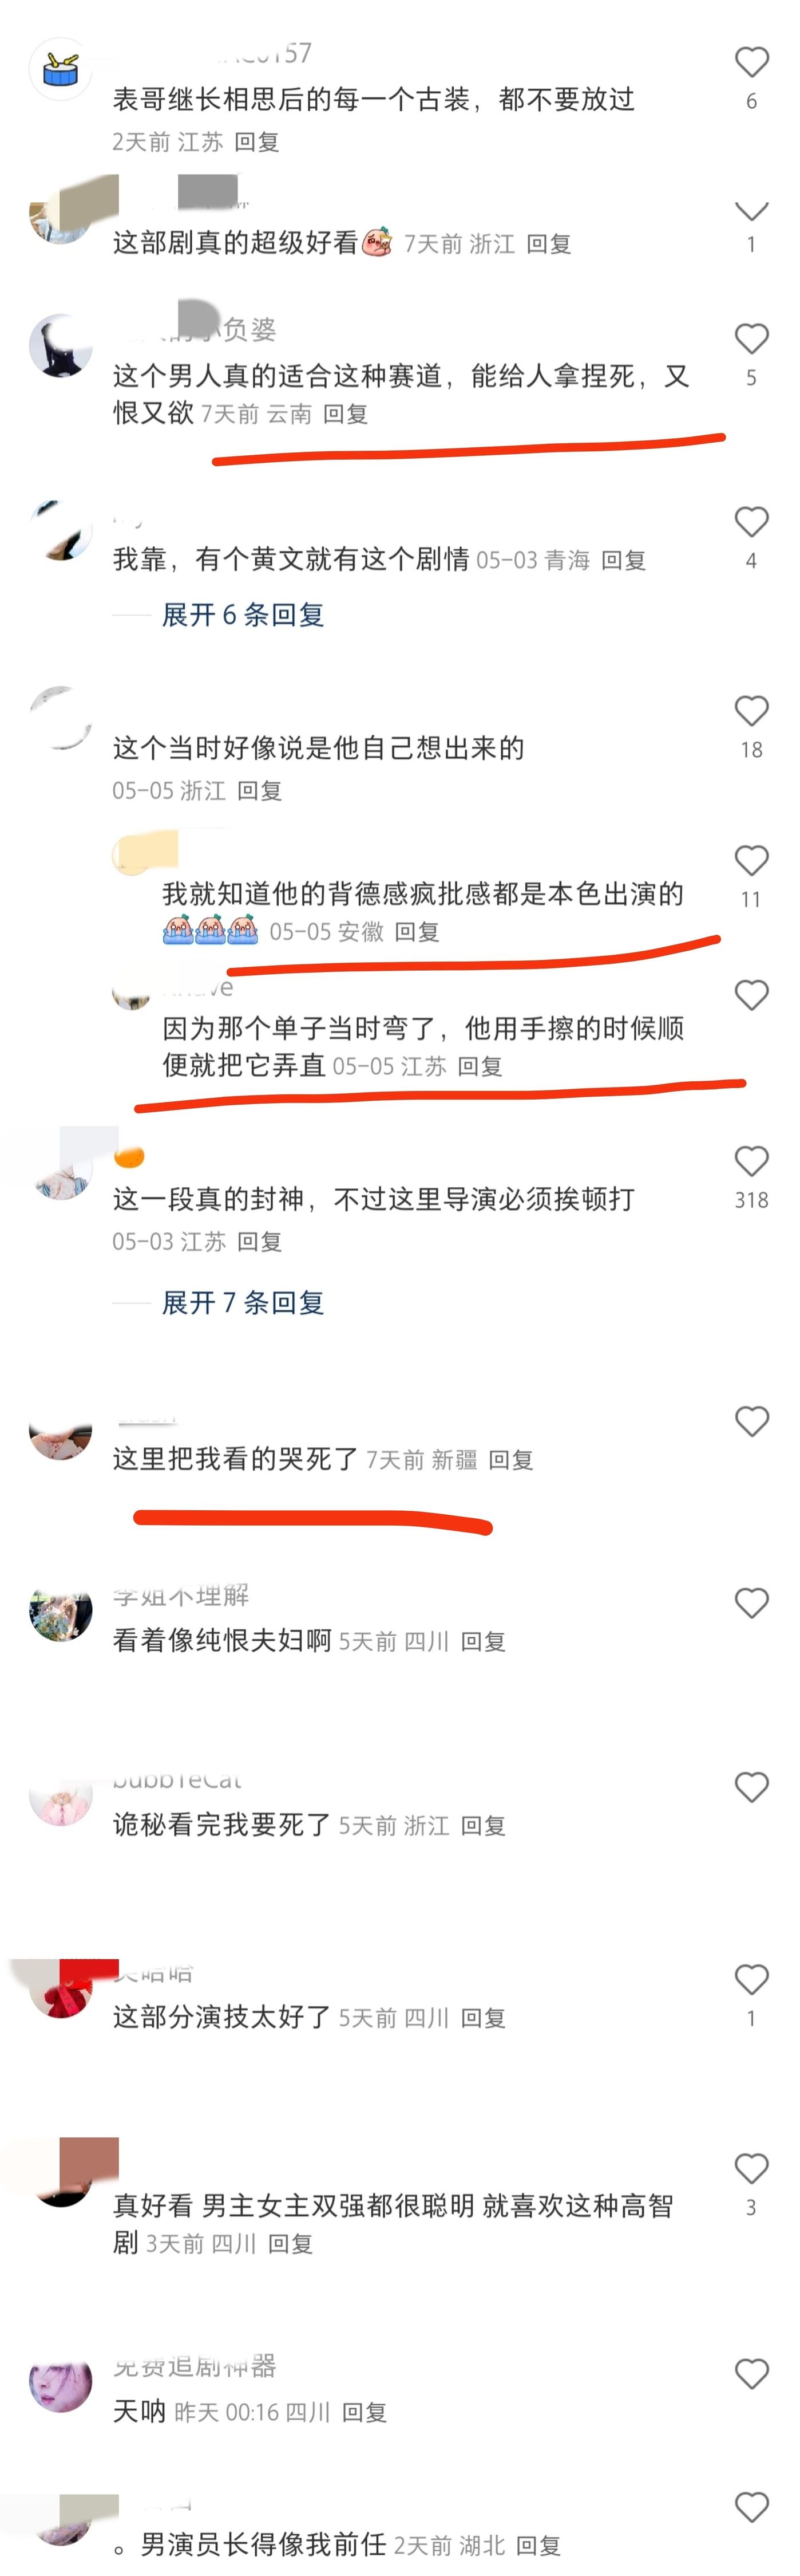Reply to 真好看 男主女主双强 comment
800x2576 pixels.
[291, 2243]
